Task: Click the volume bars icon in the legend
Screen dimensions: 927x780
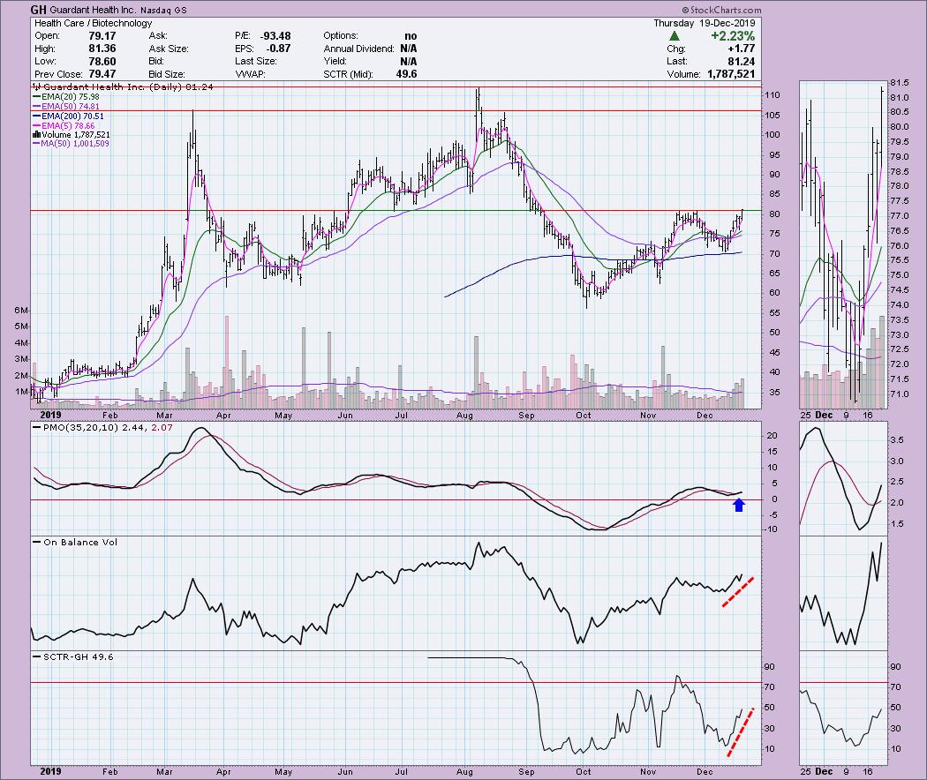Action: (36, 135)
